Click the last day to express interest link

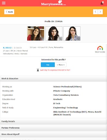55,70
